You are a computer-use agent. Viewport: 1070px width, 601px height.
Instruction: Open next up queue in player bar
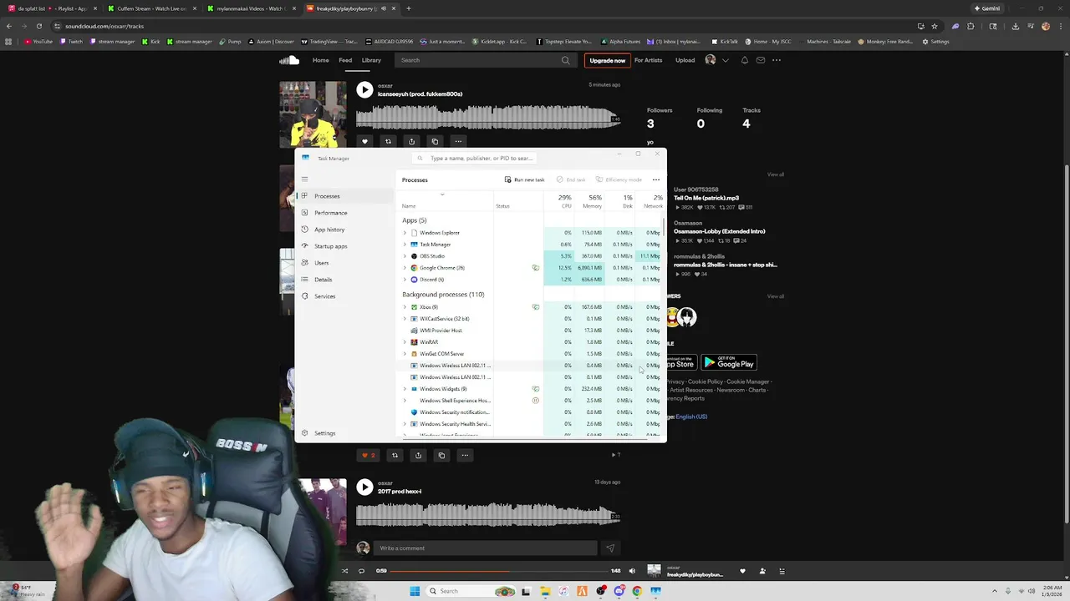point(782,571)
